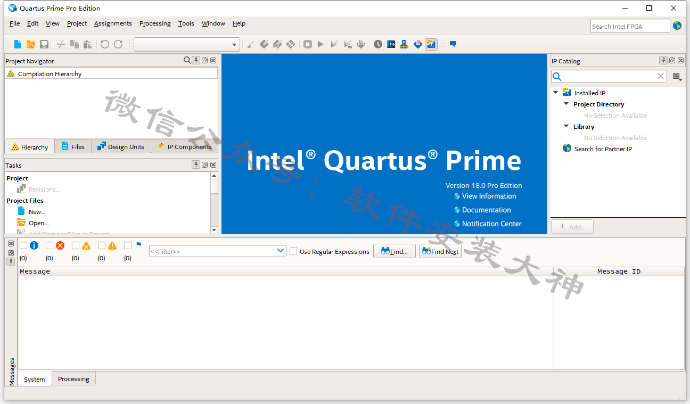Click the New file toolbar icon
The height and width of the screenshot is (404, 690).
pyautogui.click(x=18, y=44)
